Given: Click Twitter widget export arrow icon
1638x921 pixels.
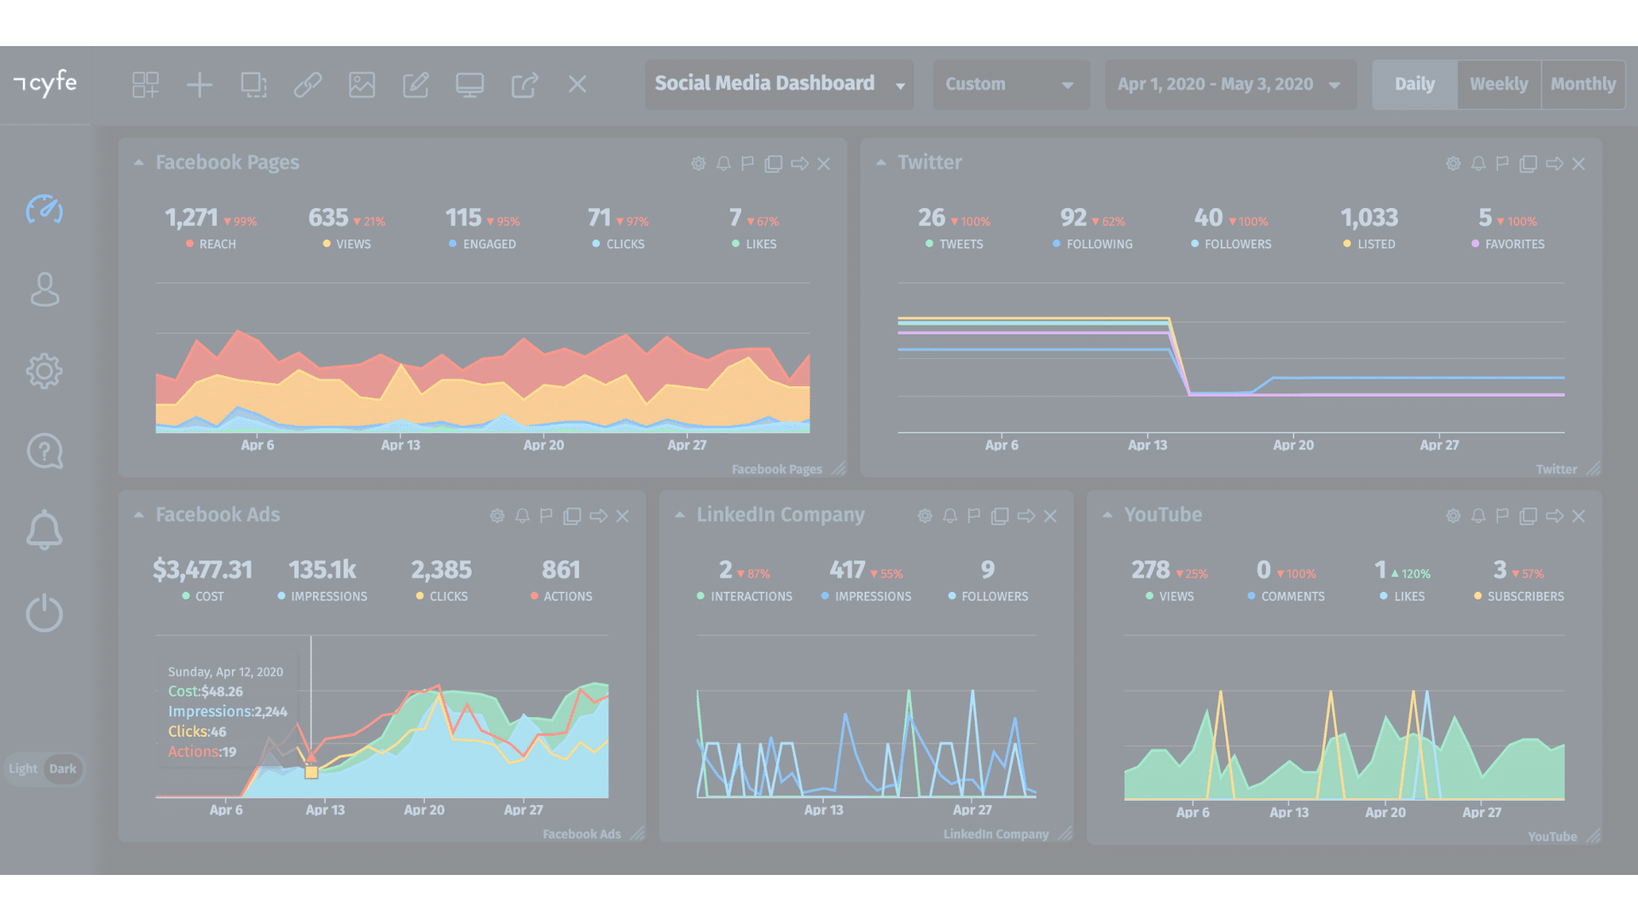Looking at the screenshot, I should click(x=1554, y=164).
